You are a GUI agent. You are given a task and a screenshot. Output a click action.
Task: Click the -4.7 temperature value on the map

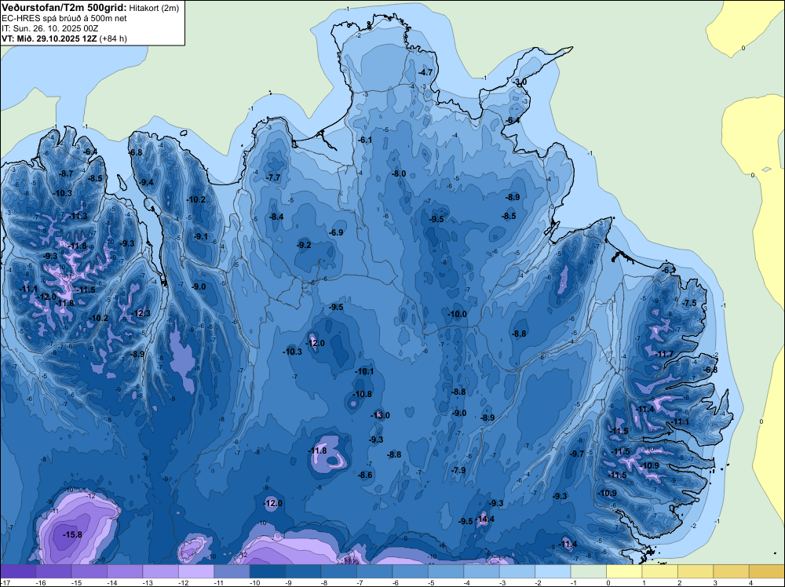(x=425, y=72)
